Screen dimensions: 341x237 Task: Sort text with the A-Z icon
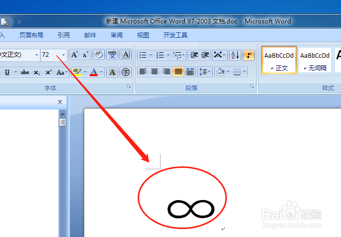coord(235,55)
